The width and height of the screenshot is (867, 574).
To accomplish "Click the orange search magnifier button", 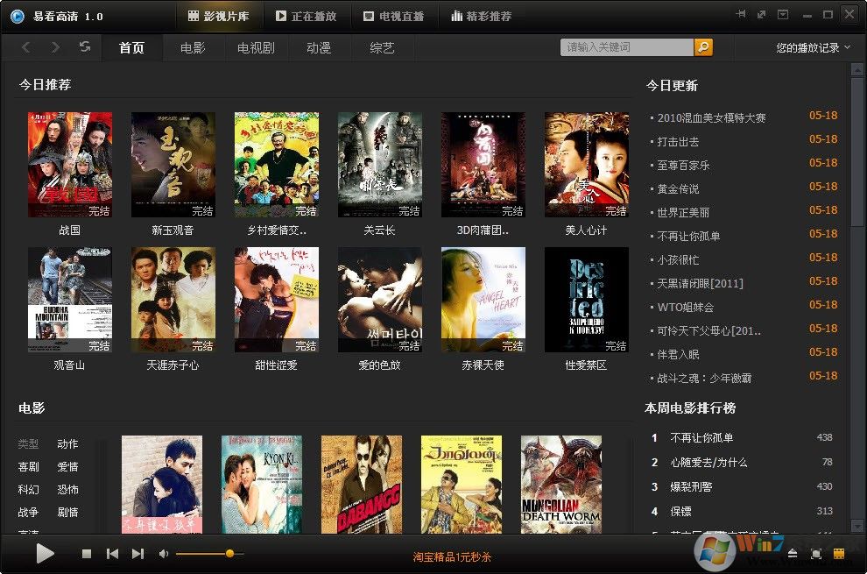I will coord(703,47).
